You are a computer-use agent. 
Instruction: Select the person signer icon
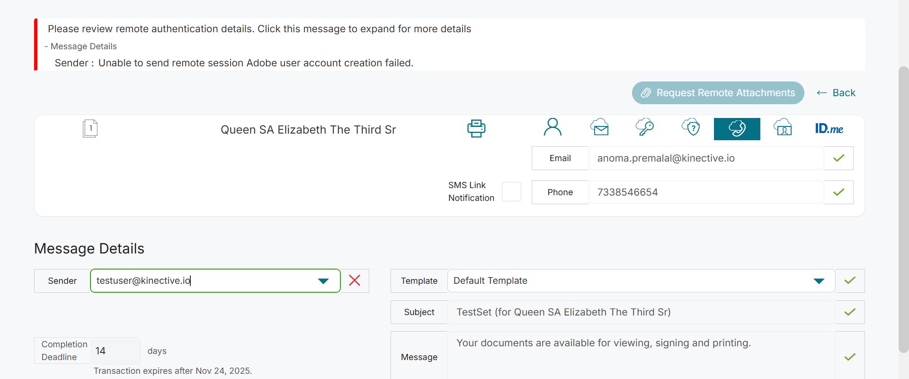click(x=553, y=127)
